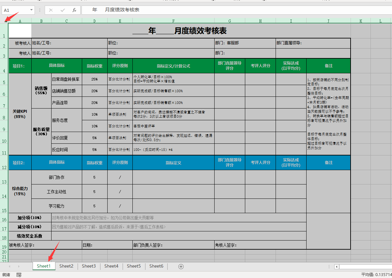Click the cell 关键KPI (85%)

(x=20, y=114)
